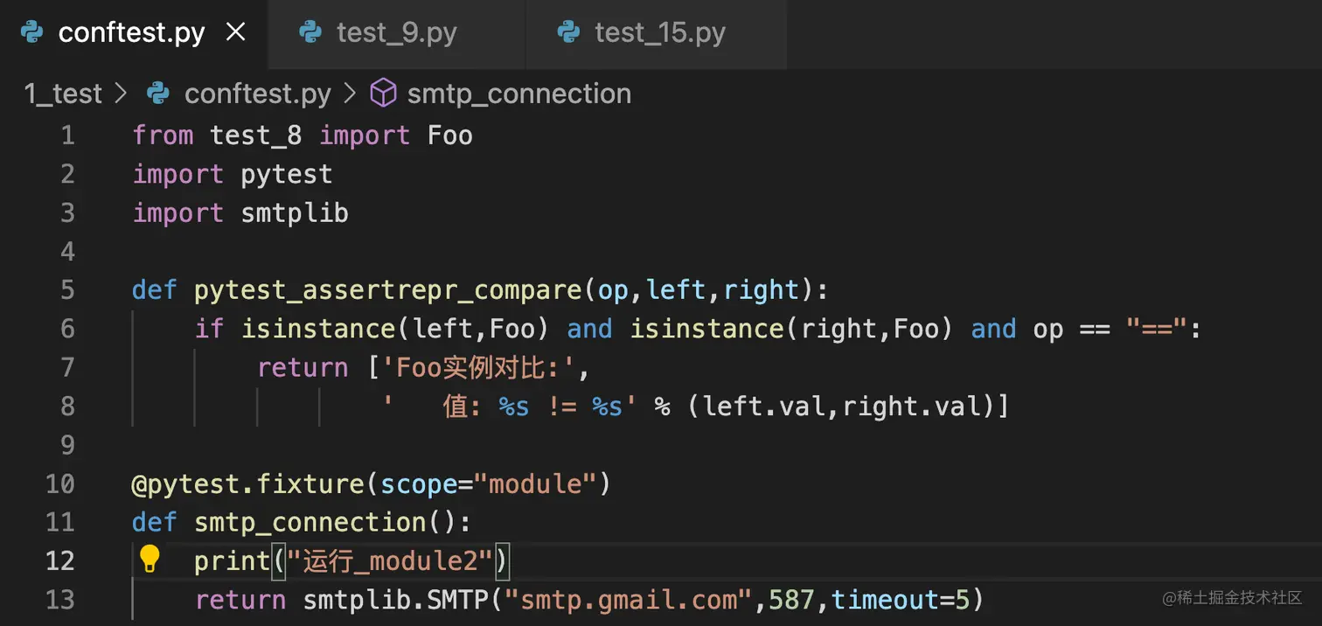Click line number 10 in the gutter

tap(59, 483)
